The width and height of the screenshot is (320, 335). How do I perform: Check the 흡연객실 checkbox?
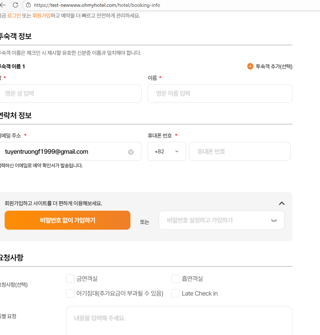[176, 279]
